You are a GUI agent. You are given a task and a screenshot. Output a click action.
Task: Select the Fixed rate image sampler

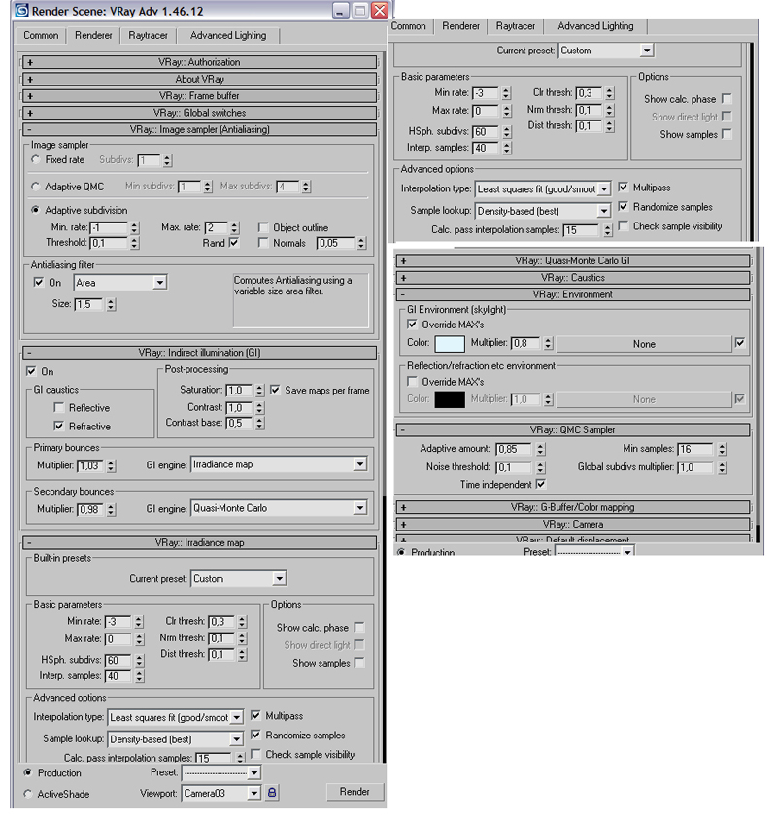tap(36, 159)
